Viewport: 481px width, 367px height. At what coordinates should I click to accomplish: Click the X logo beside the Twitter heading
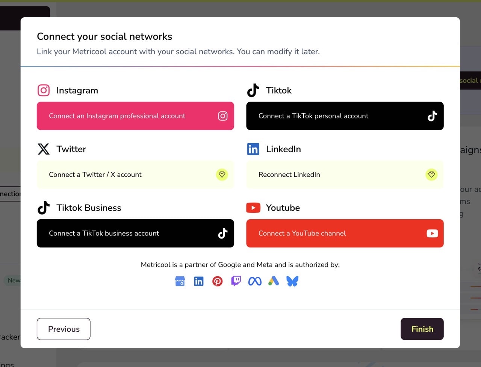pyautogui.click(x=44, y=149)
